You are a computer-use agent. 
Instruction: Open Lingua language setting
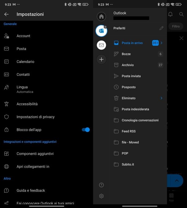pyautogui.click(x=47, y=89)
